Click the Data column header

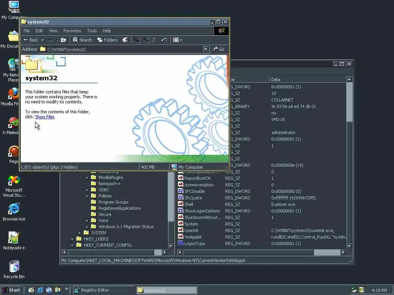pos(307,79)
